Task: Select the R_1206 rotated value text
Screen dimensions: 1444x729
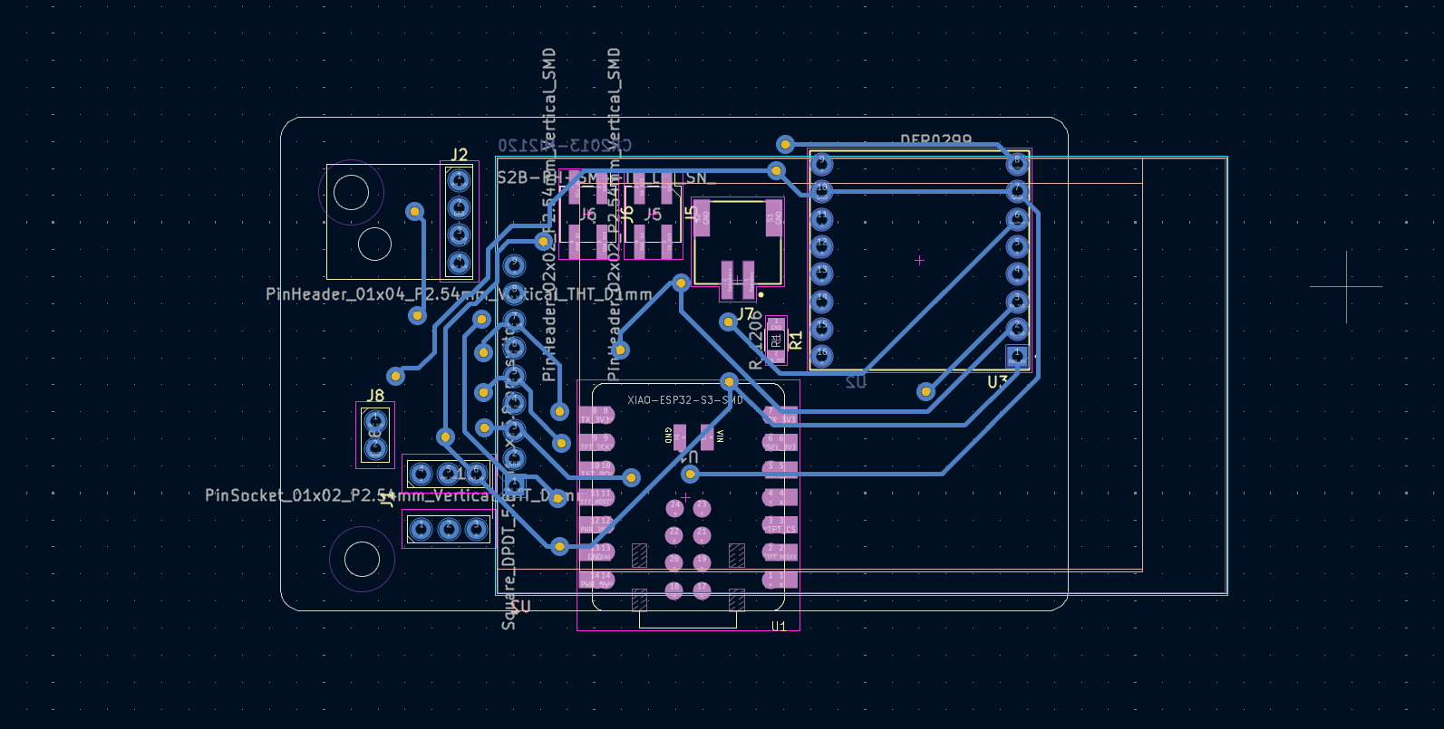Action: click(757, 340)
